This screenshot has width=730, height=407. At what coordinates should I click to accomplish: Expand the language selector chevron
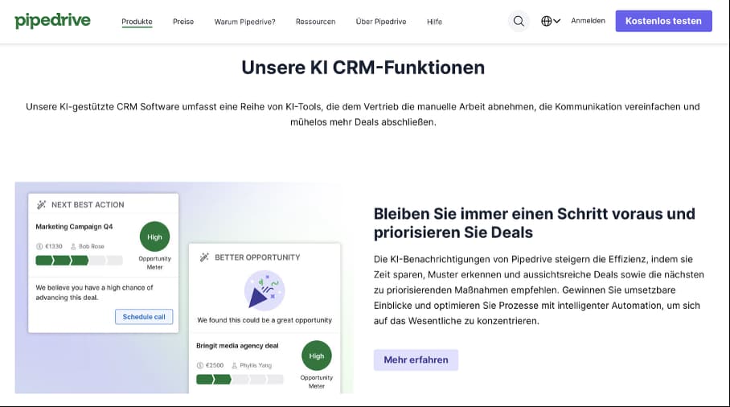pyautogui.click(x=557, y=21)
